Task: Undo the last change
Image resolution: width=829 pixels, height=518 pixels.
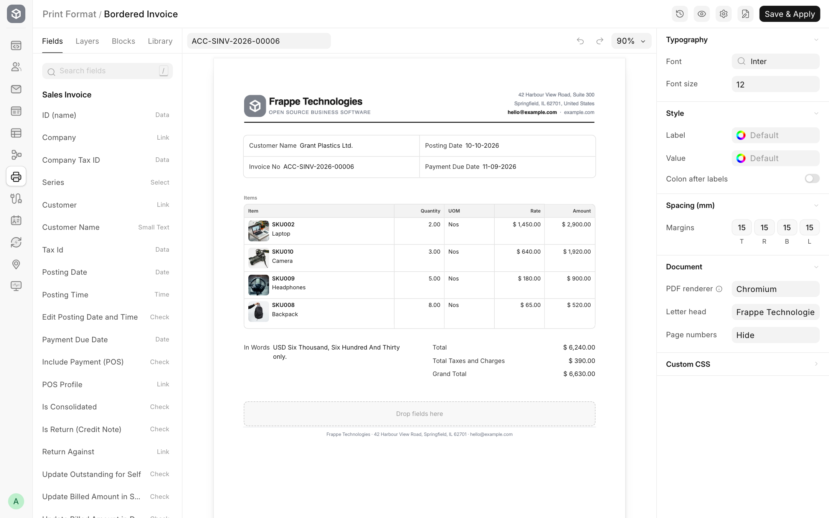Action: [x=580, y=41]
